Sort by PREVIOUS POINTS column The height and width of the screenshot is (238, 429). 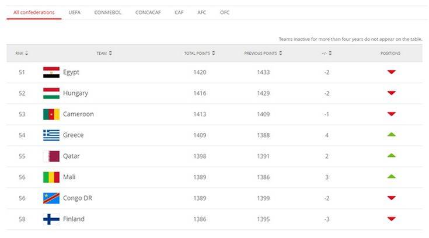coord(280,54)
